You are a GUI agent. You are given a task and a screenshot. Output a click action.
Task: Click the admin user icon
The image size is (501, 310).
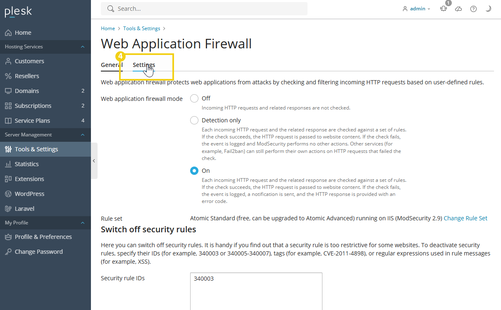pyautogui.click(x=405, y=9)
